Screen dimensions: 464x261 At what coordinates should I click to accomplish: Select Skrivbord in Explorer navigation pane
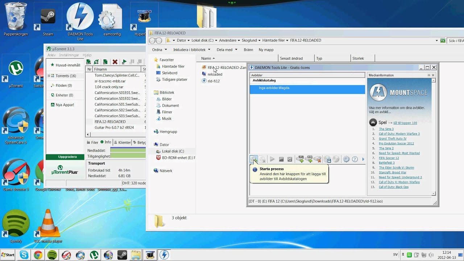pos(167,73)
